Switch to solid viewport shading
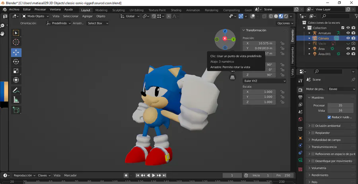Image resolution: width=358 pixels, height=184 pixels. 276,16
